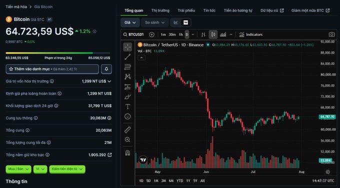Select the candlestick chart style
The width and height of the screenshot is (340, 188).
click(x=213, y=34)
